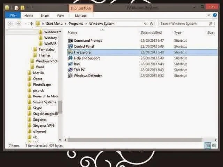The width and height of the screenshot is (223, 167).
Task: Select the Windroy folder in tree
Action: [x=51, y=38]
